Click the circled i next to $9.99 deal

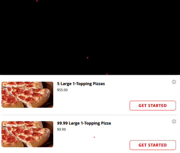(174, 121)
